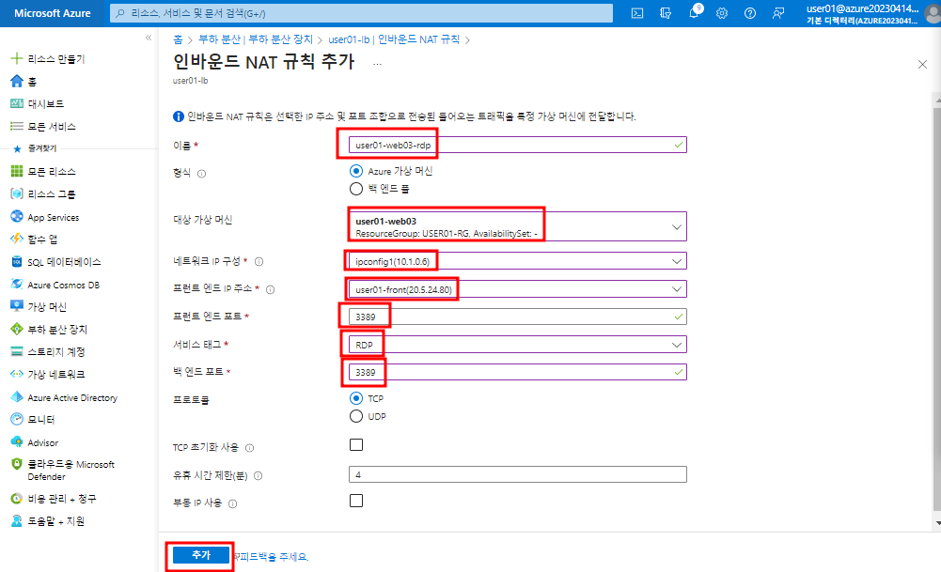Click the 백 엔드 포트 input field
Image resolution: width=941 pixels, height=572 pixels.
pyautogui.click(x=517, y=372)
